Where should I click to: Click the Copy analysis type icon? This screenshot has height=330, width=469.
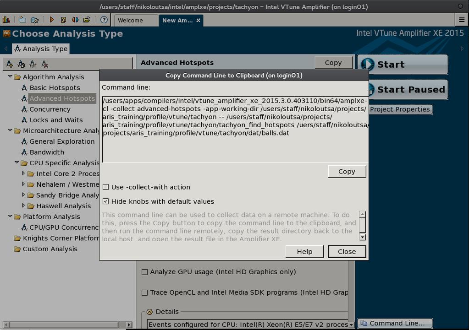coord(21,64)
